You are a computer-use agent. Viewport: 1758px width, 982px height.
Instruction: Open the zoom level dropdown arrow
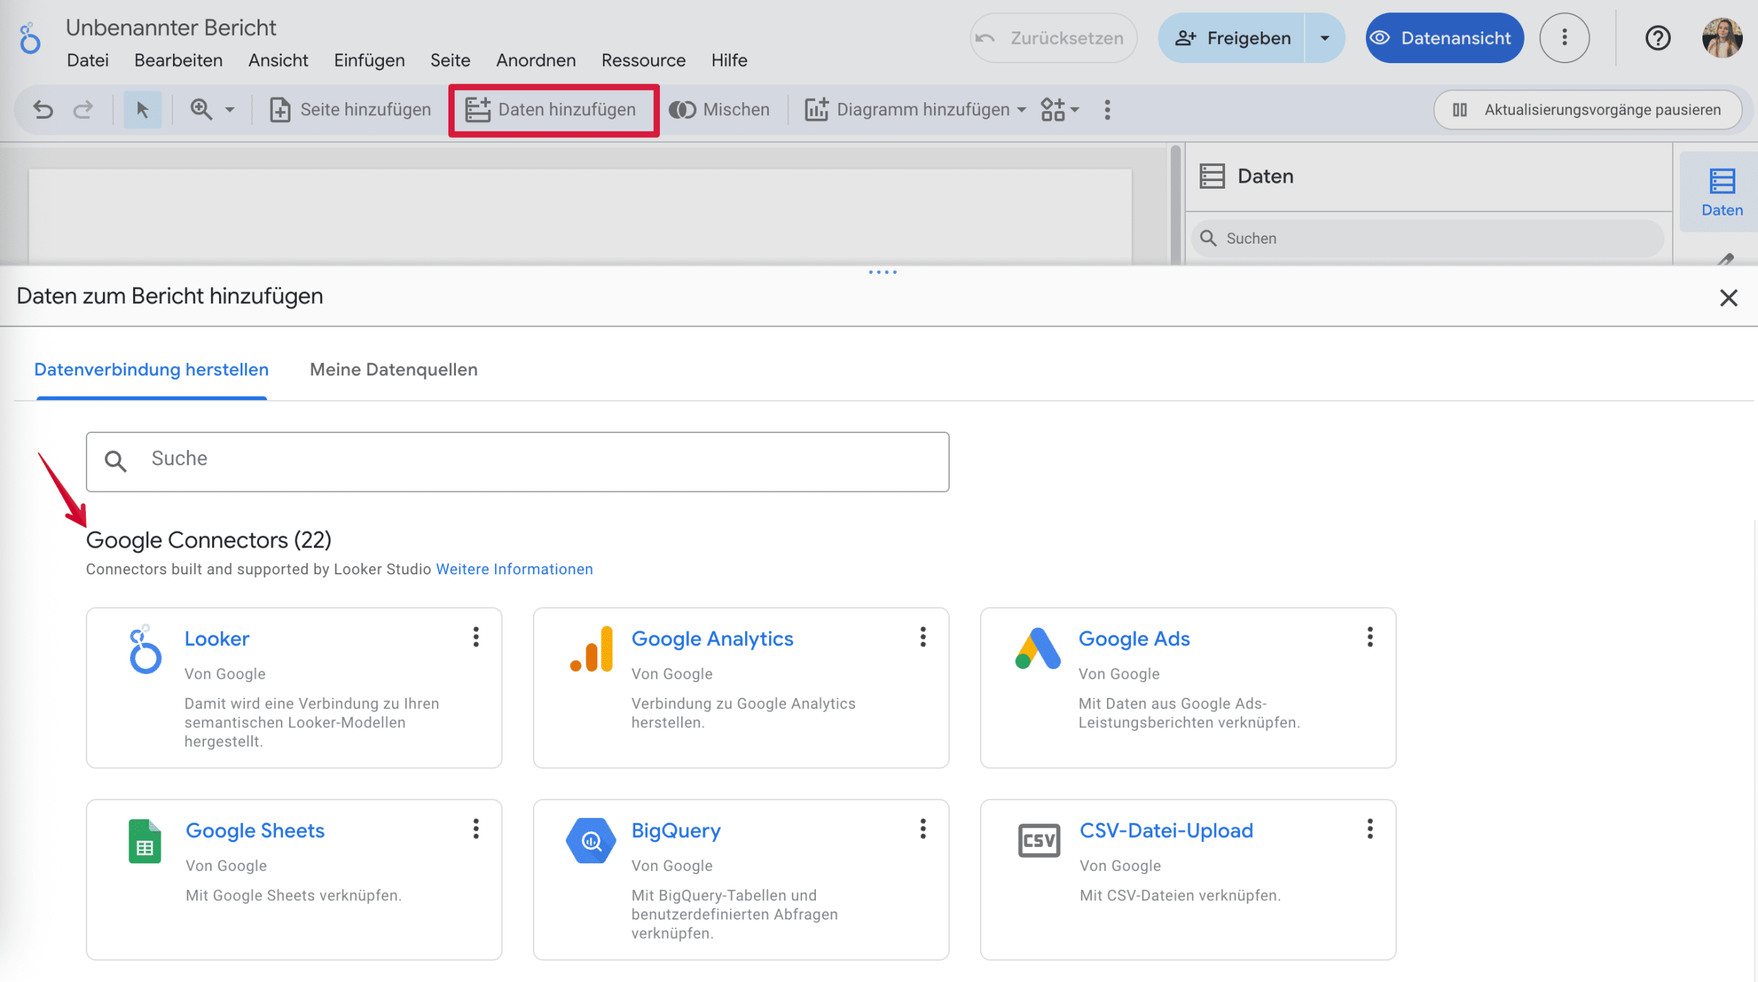click(230, 110)
